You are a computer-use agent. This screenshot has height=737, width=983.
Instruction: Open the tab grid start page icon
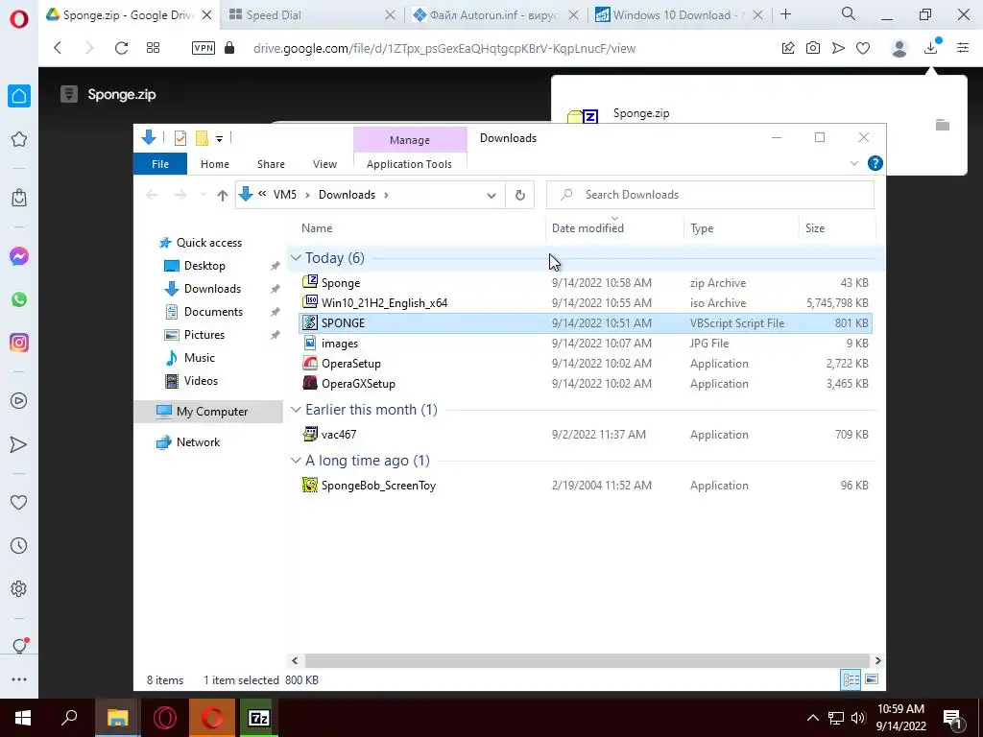[153, 48]
